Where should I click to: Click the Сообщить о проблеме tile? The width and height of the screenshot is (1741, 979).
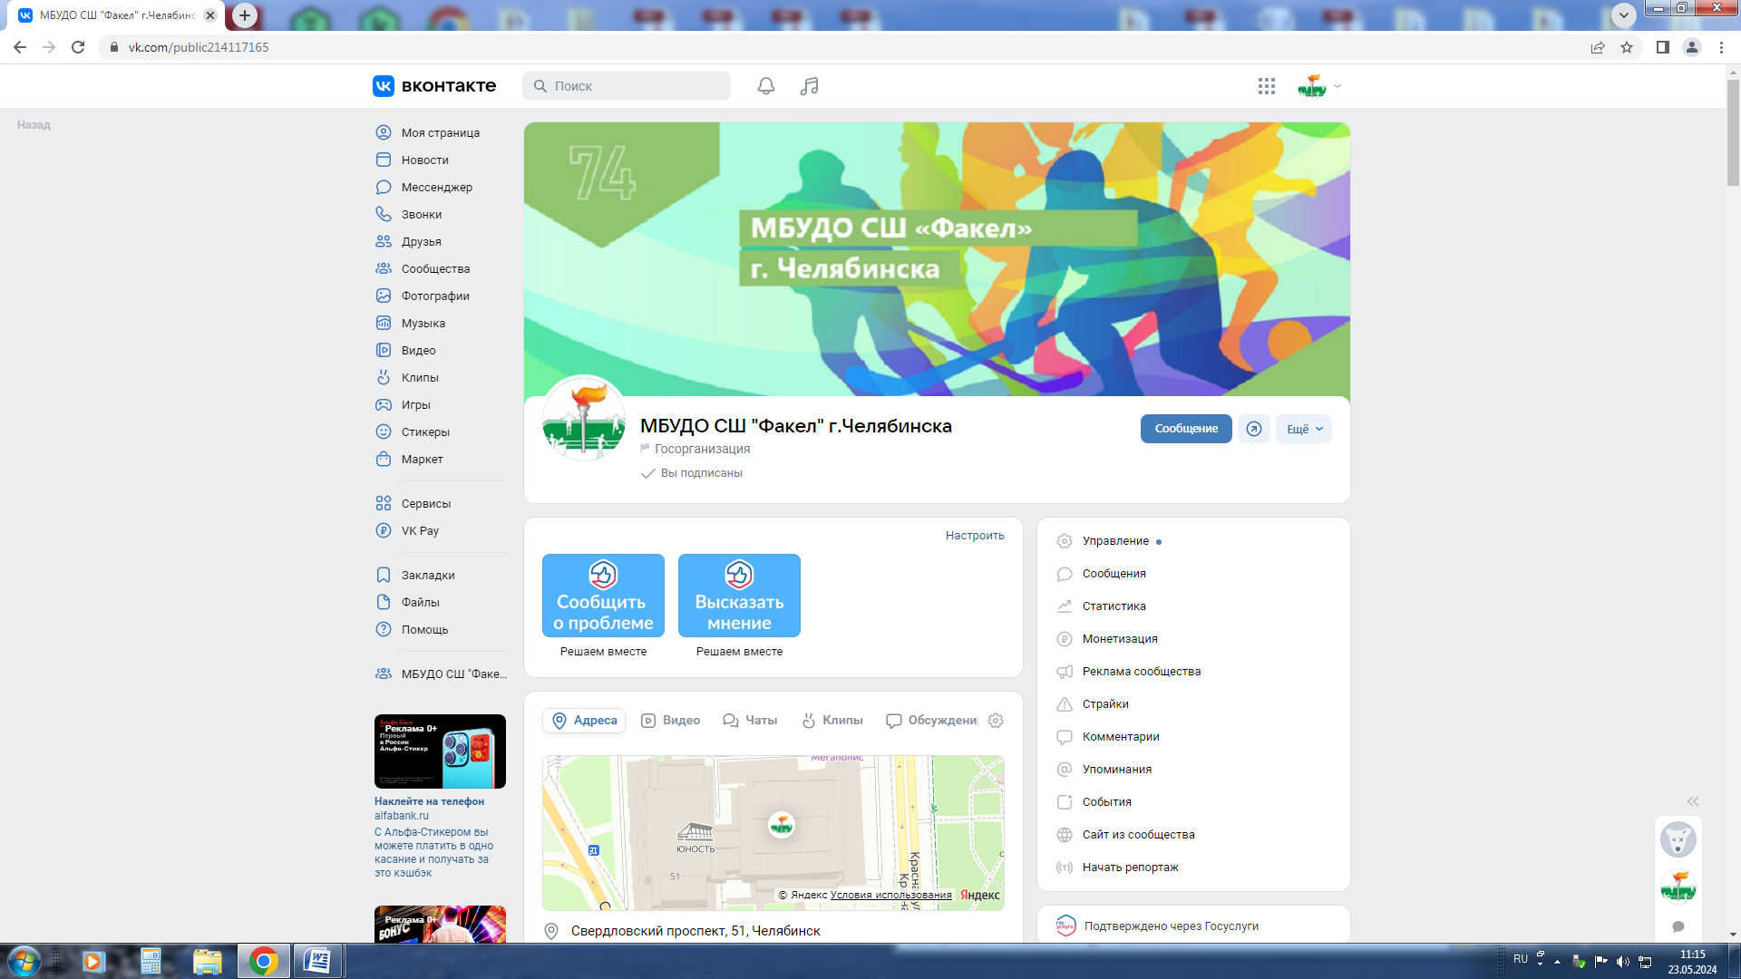point(603,596)
